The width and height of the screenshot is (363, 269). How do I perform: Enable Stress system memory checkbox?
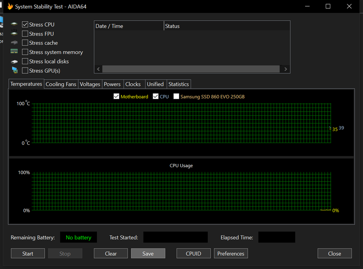pos(25,52)
